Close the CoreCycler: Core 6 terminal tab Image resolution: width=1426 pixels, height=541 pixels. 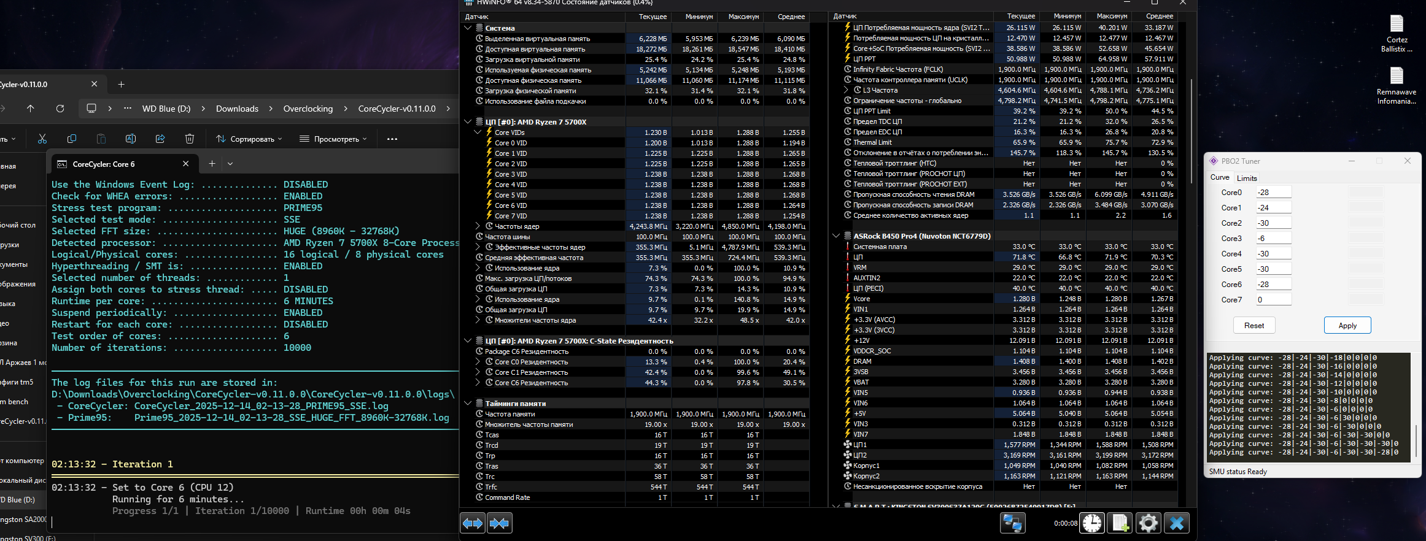[186, 164]
